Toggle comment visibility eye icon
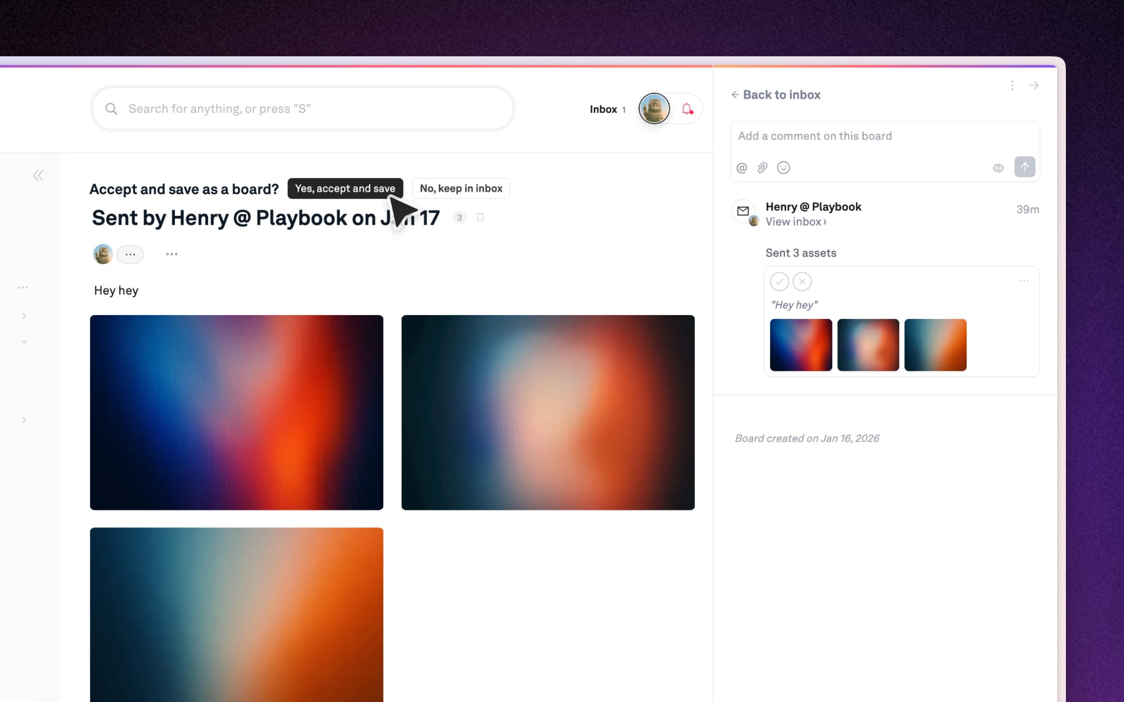 [998, 168]
